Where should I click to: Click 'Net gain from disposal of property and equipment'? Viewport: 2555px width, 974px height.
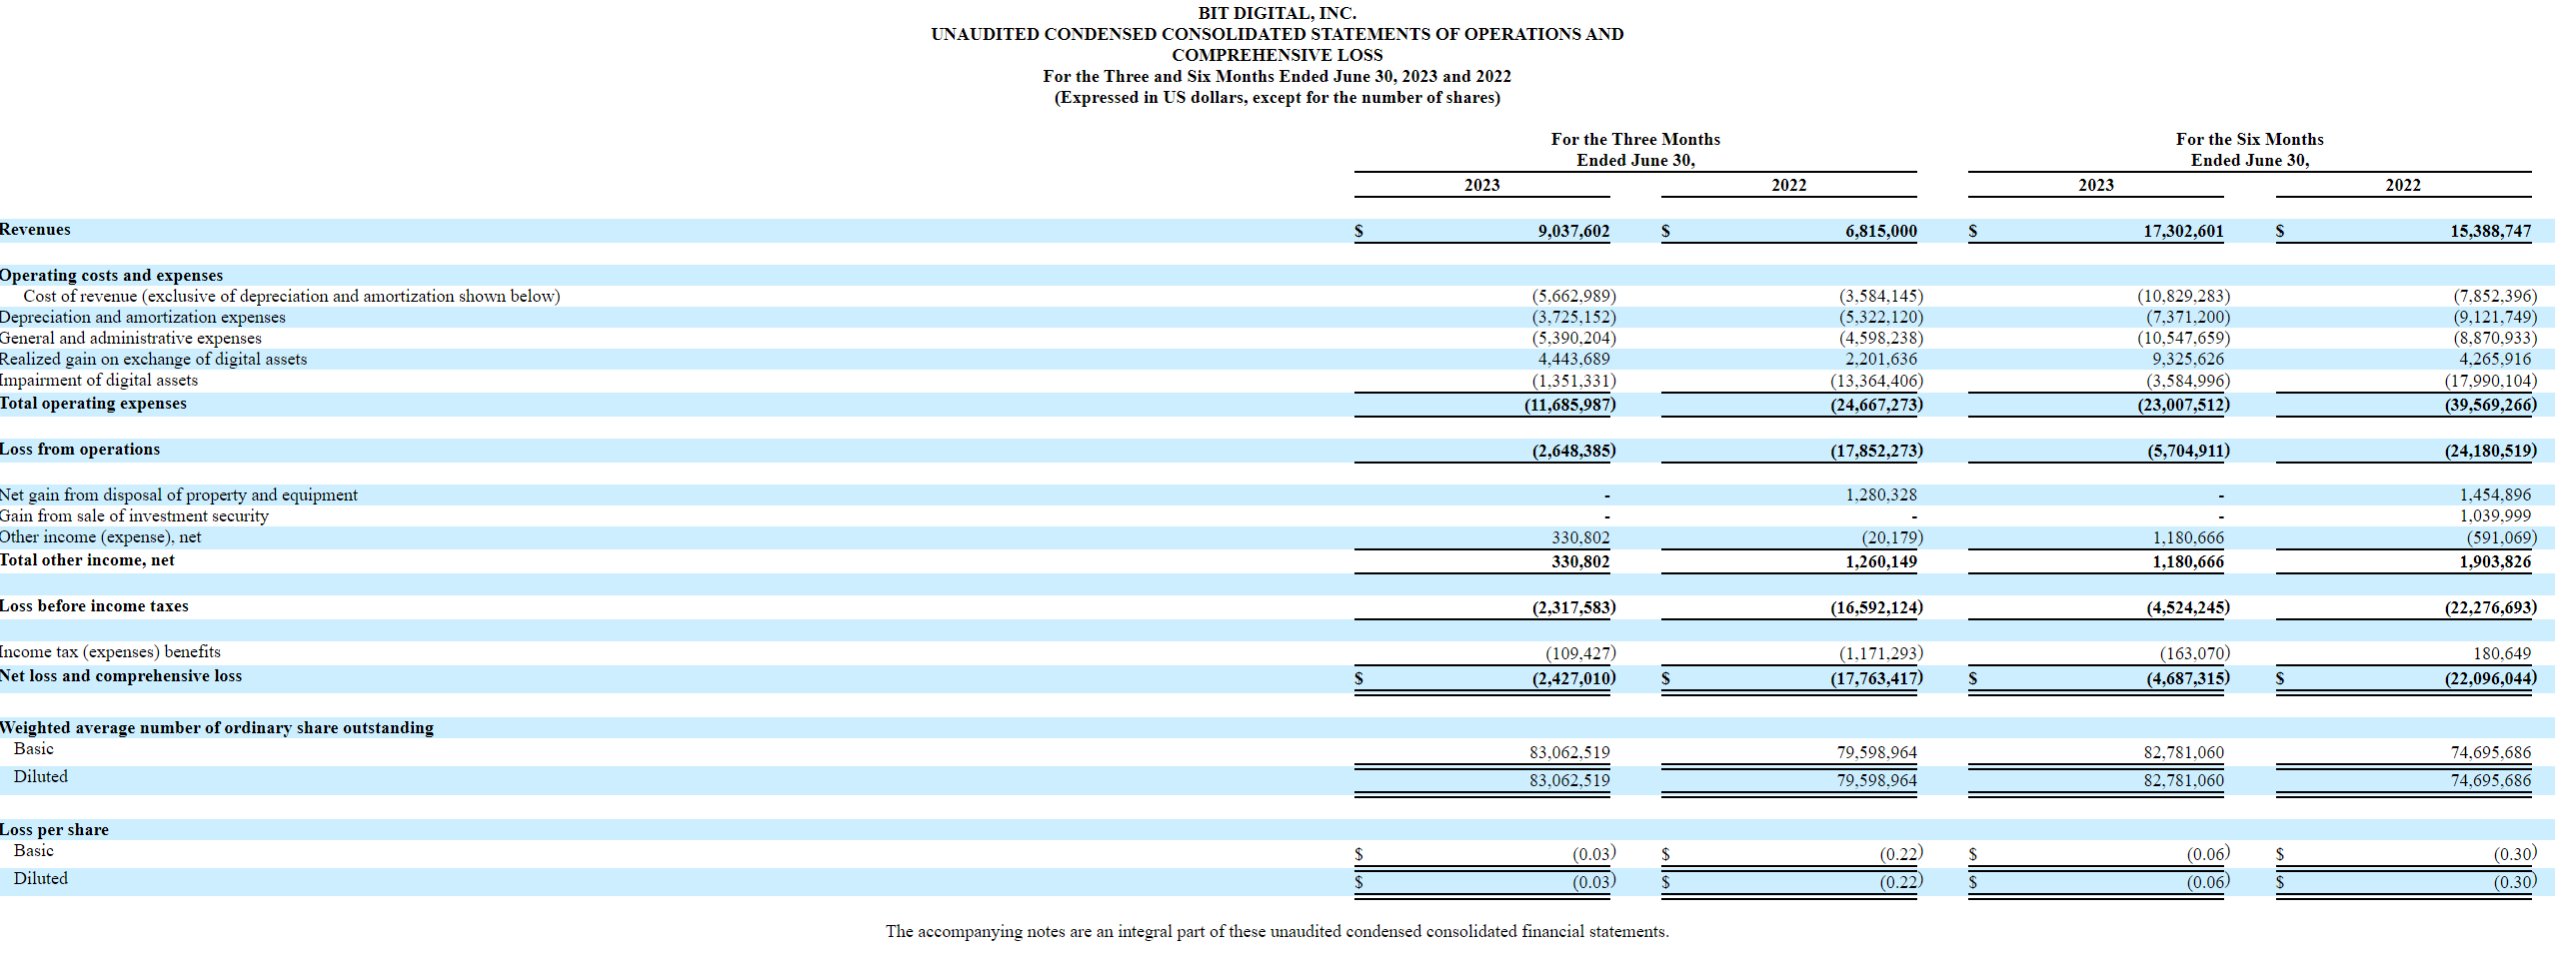pyautogui.click(x=178, y=494)
